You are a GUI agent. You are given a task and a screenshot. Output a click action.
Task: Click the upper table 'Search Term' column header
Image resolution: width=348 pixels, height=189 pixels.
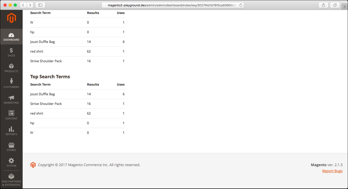click(x=40, y=13)
